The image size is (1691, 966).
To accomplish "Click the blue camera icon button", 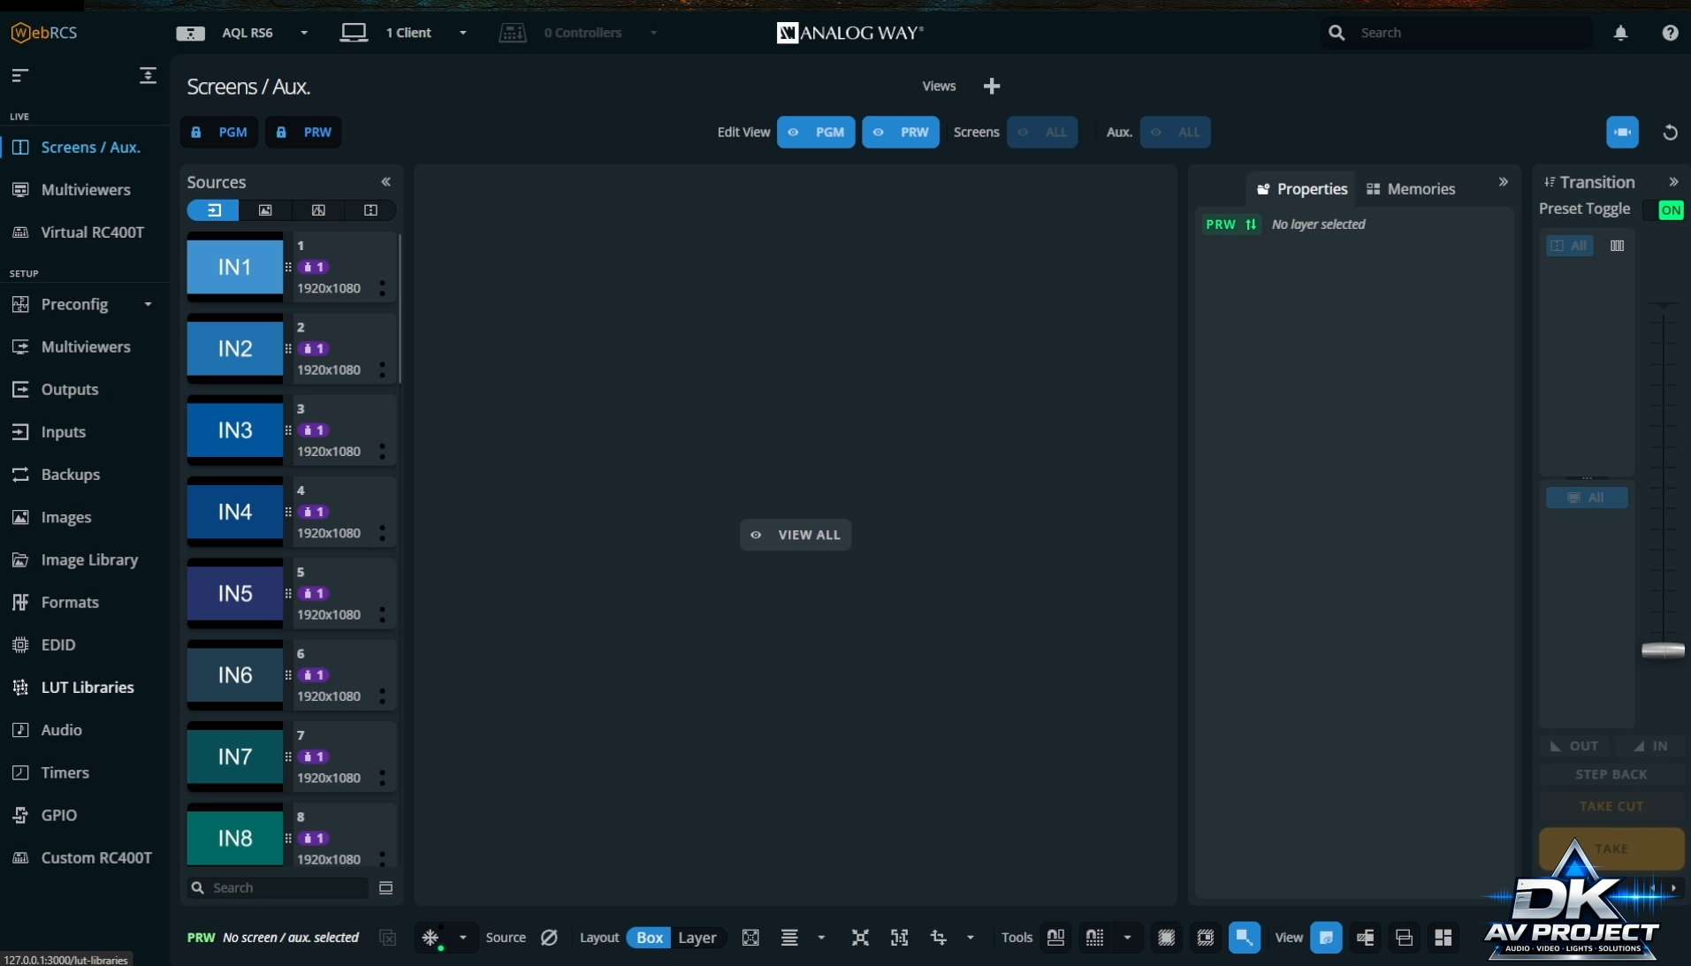I will pos(1622,133).
